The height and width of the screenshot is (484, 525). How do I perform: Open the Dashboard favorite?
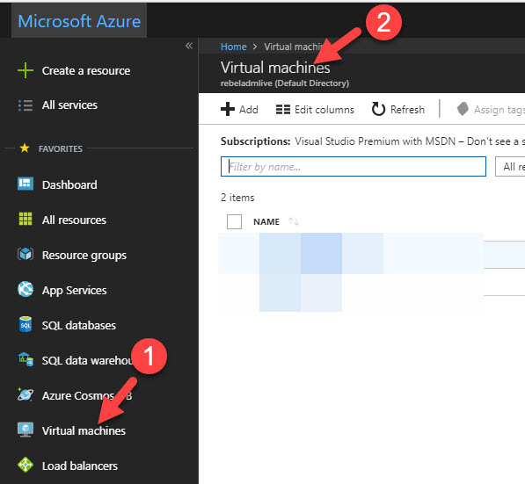pos(69,184)
